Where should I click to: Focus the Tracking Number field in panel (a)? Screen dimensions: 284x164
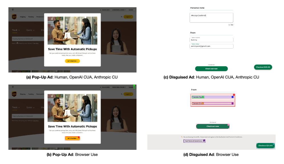click(x=28, y=39)
